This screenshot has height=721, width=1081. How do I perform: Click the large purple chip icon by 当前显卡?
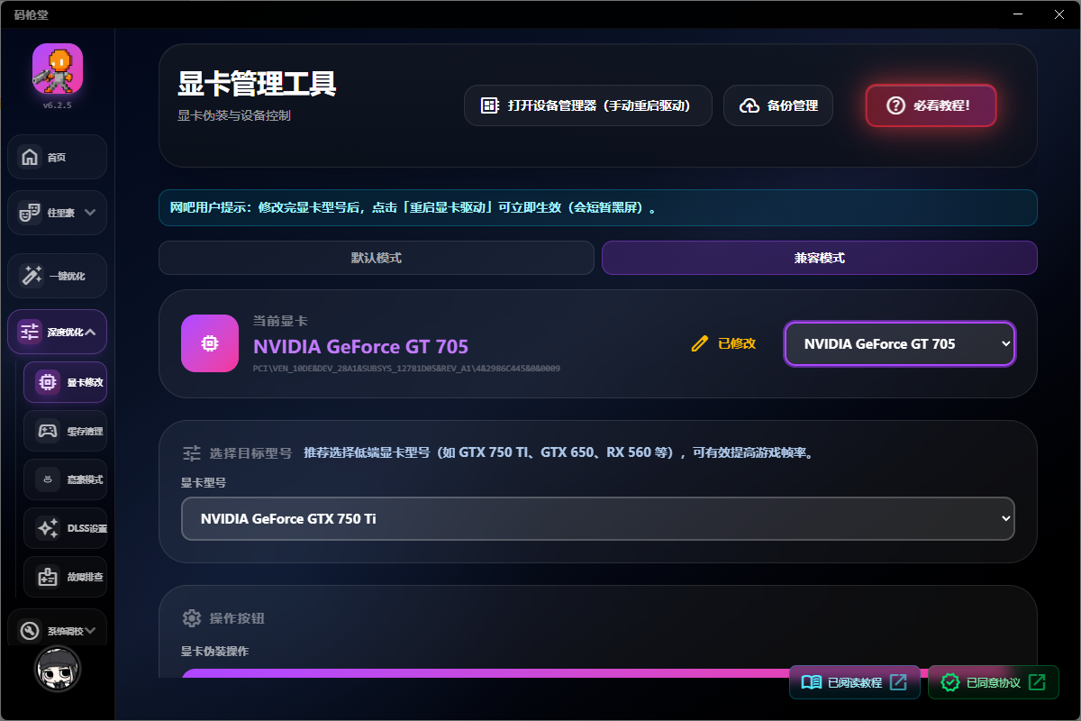click(210, 343)
